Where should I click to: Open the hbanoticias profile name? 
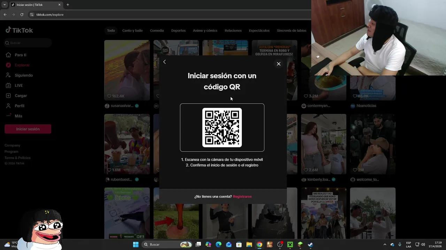click(x=367, y=106)
